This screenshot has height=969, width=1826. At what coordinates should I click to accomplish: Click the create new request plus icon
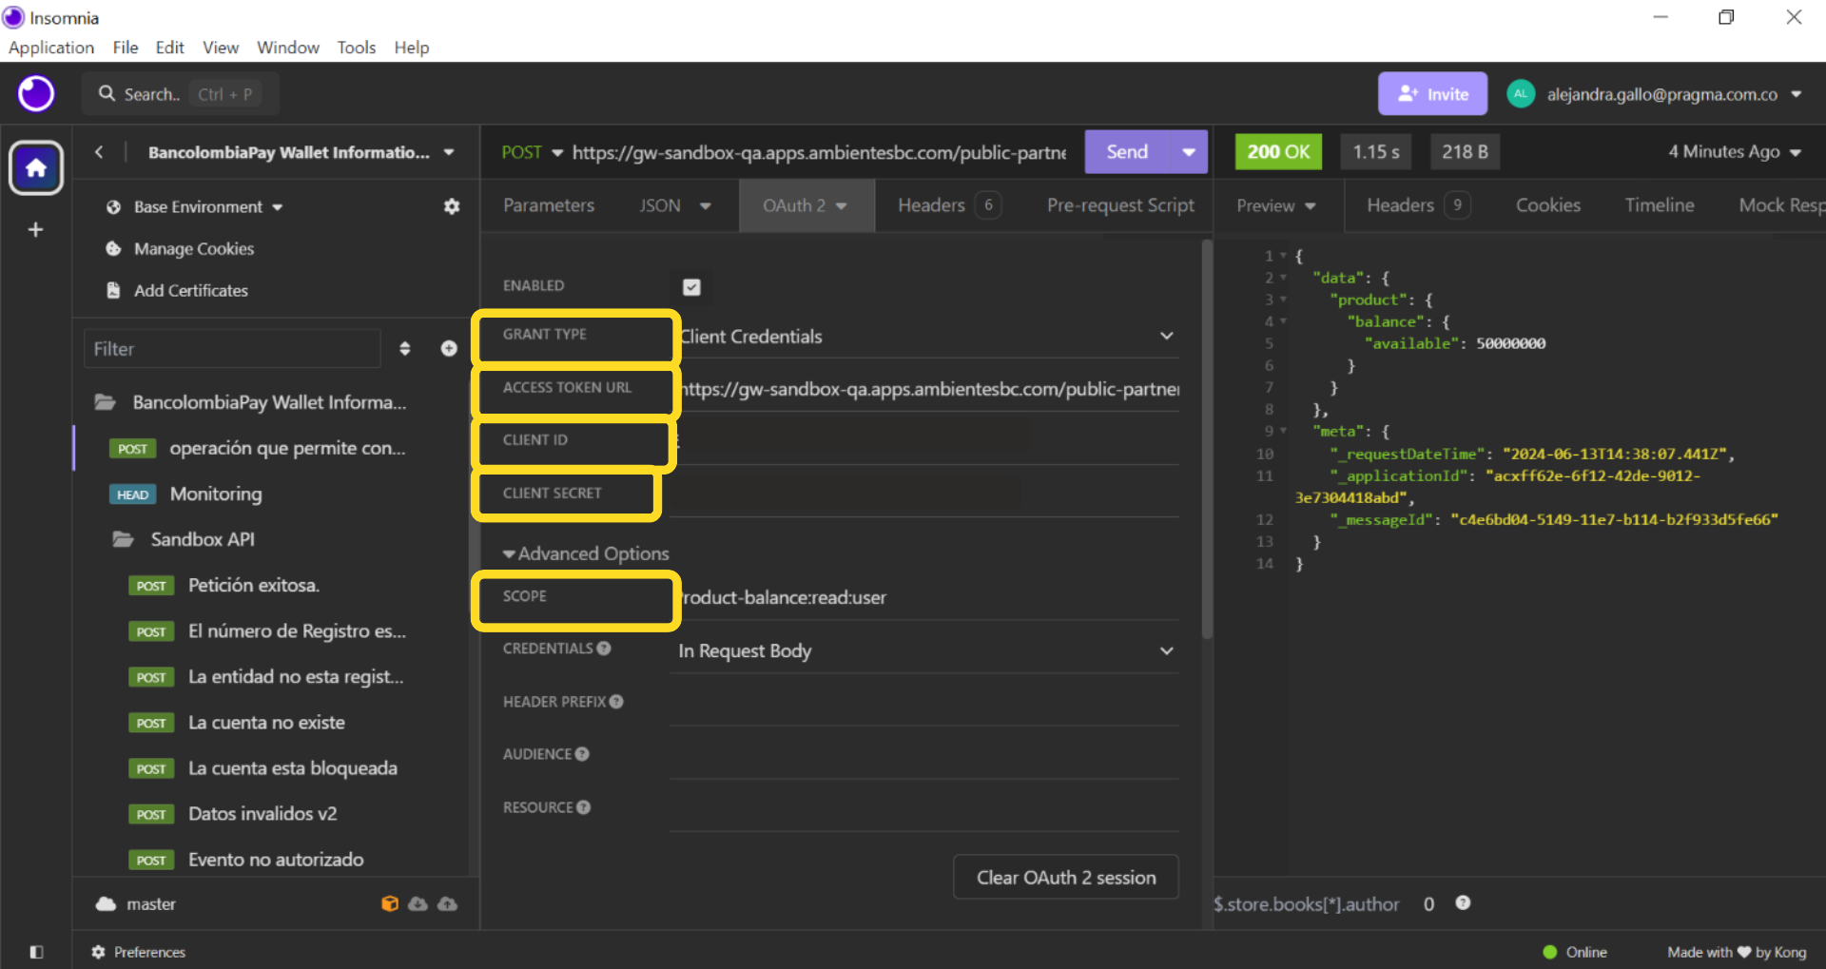coord(449,349)
